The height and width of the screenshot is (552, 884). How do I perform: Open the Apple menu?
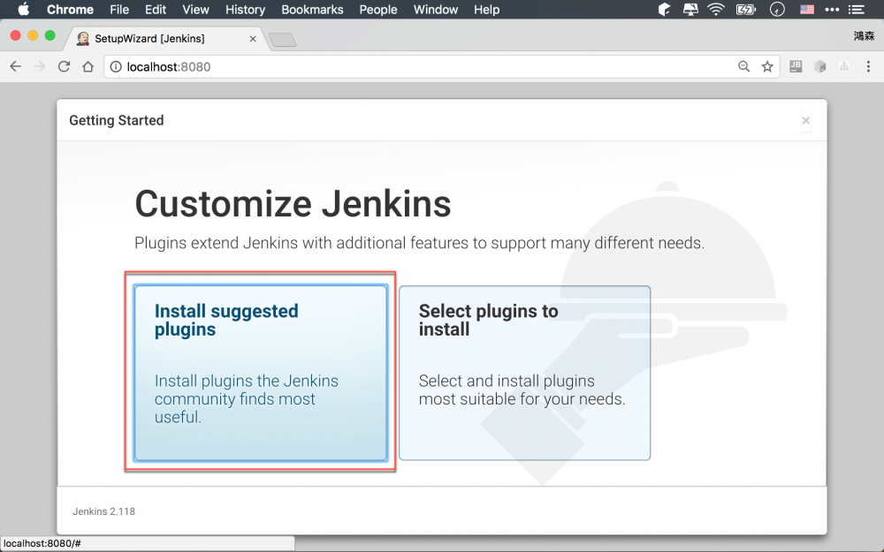click(24, 10)
